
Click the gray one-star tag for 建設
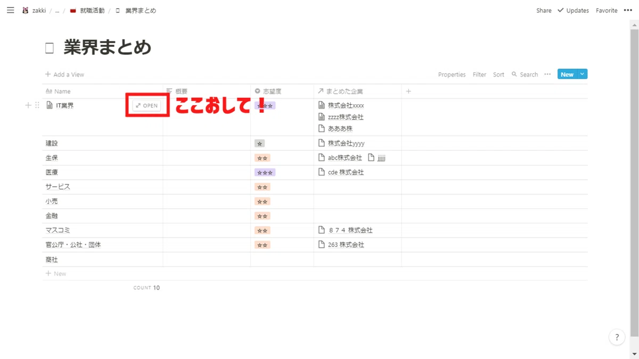(x=259, y=144)
